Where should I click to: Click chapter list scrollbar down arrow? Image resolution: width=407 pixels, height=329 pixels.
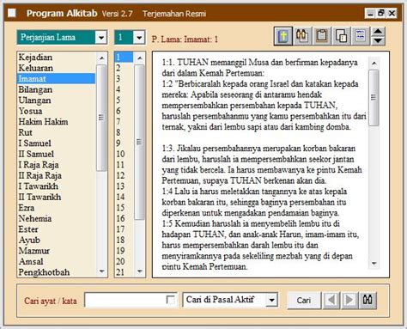[139, 271]
